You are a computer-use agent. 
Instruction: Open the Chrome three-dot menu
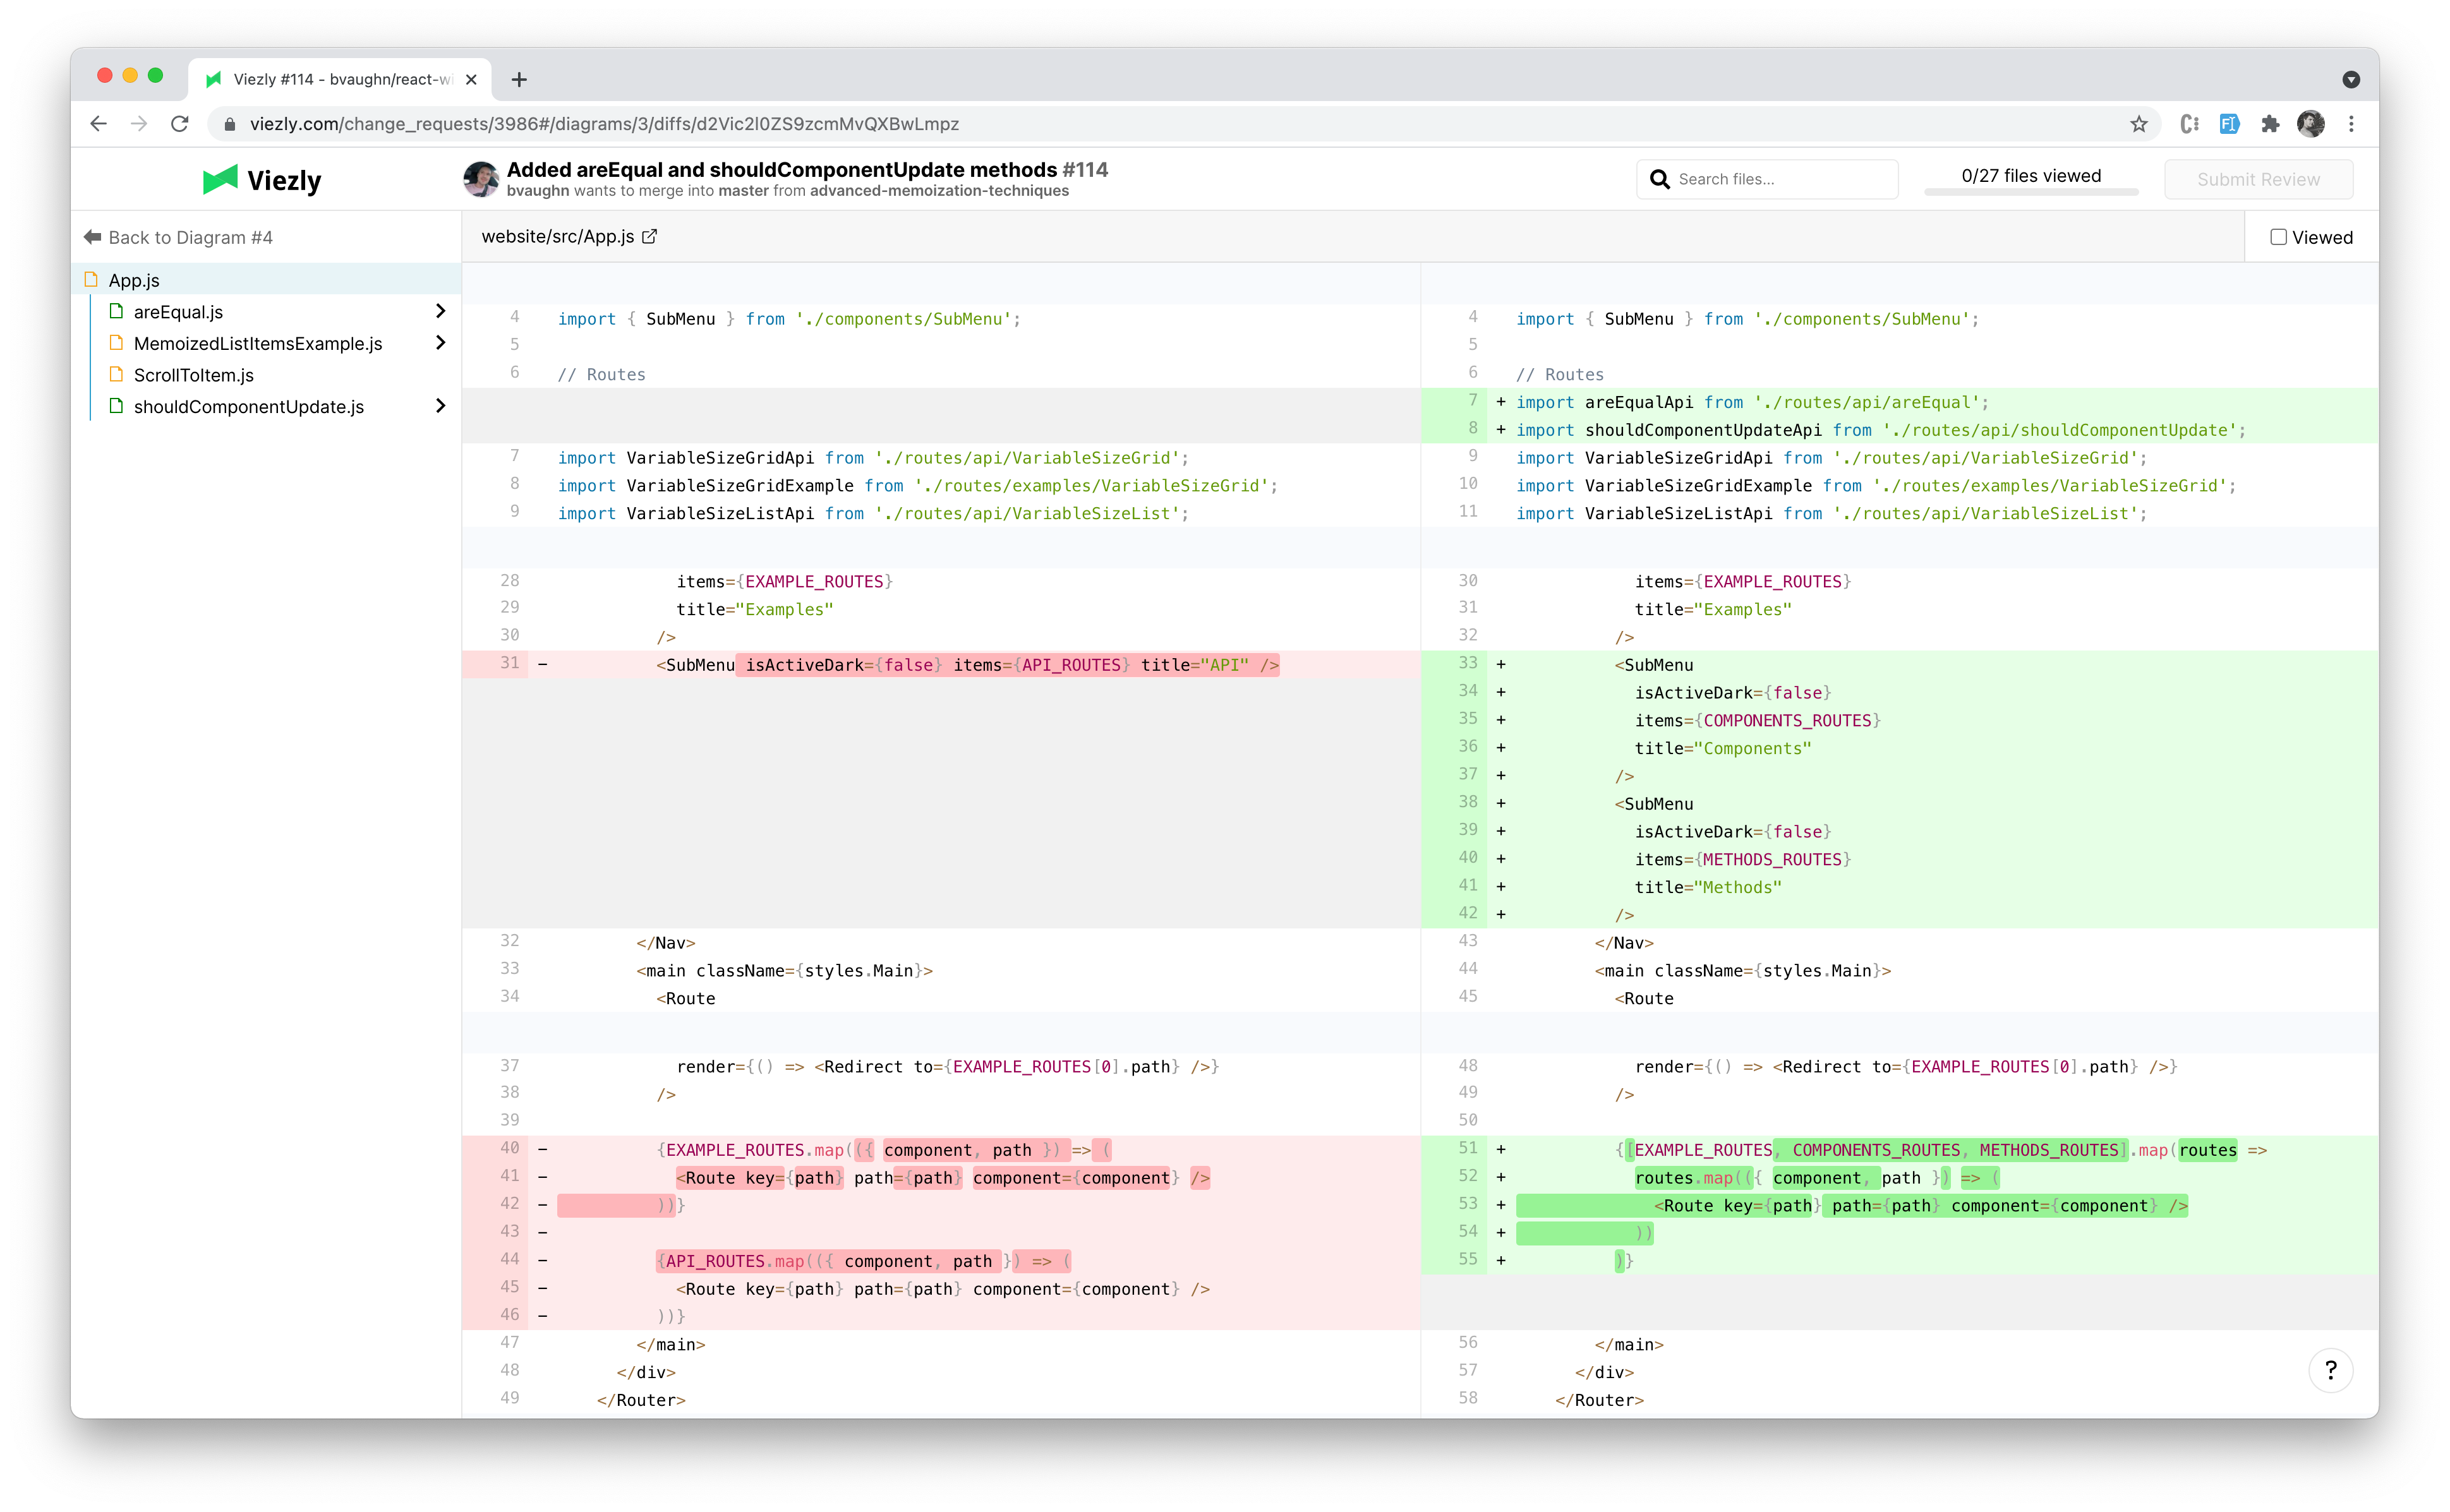(2352, 124)
